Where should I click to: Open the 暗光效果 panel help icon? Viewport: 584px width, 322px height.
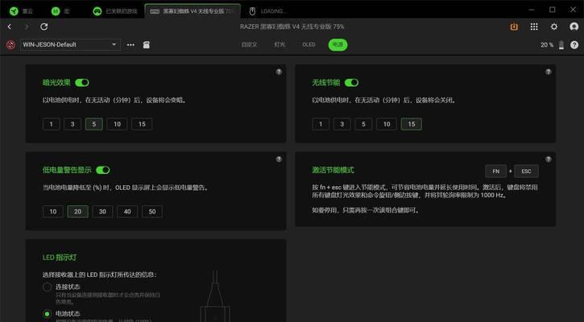279,72
